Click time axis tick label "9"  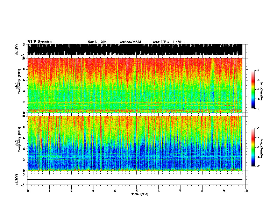click(x=224, y=191)
